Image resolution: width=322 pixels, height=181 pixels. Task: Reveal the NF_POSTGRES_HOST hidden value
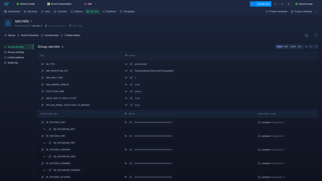click(126, 122)
